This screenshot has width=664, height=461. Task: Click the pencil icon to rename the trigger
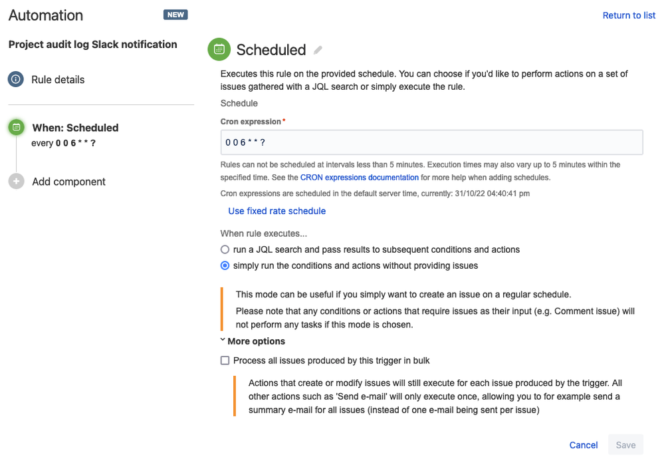317,50
